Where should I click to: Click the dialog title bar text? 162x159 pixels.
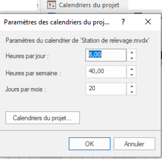(x=56, y=22)
